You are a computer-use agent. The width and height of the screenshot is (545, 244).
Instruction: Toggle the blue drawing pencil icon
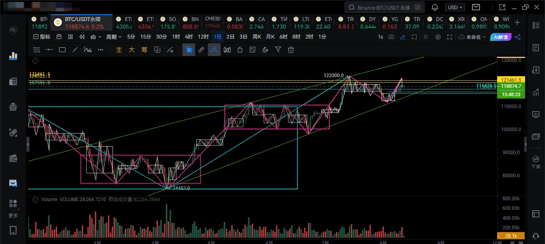403,37
